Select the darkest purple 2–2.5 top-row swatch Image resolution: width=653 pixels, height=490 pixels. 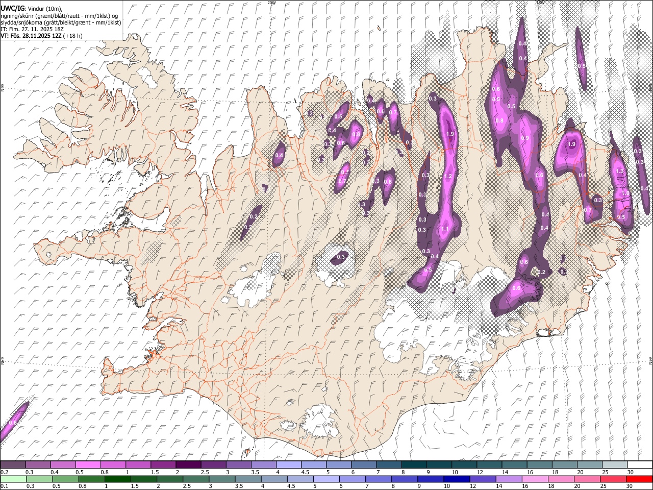pyautogui.click(x=188, y=465)
